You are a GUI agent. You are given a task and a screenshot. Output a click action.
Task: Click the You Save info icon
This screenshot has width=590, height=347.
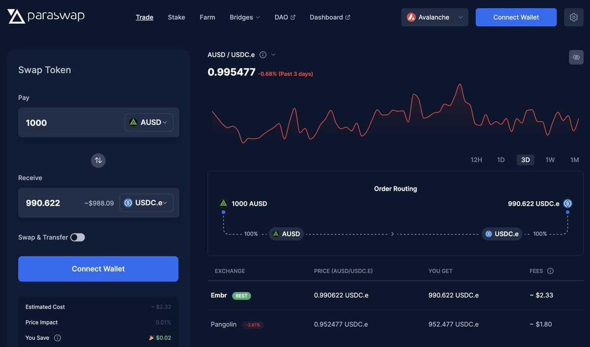point(58,338)
